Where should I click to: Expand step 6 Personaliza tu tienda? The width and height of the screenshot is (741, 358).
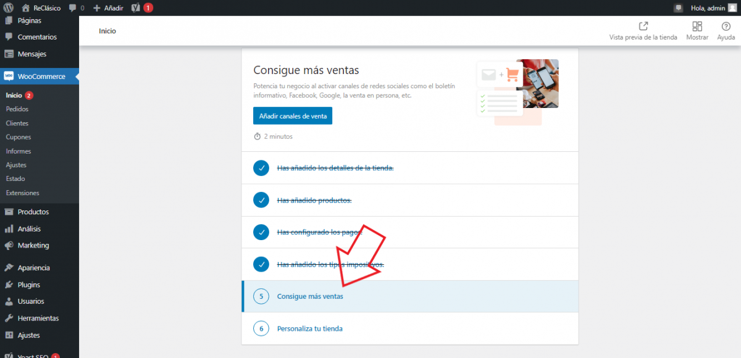(x=309, y=328)
